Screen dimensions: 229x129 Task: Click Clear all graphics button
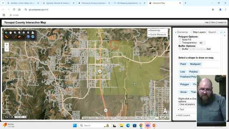(187, 104)
